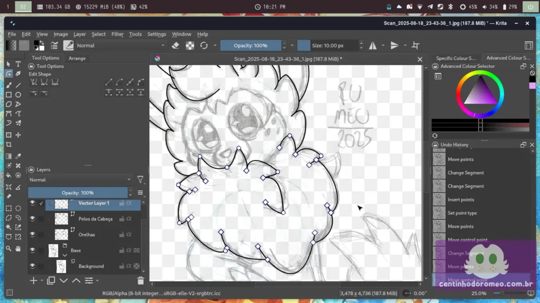This screenshot has height=303, width=540.
Task: Select the Rectangle tool
Action: (x=8, y=95)
